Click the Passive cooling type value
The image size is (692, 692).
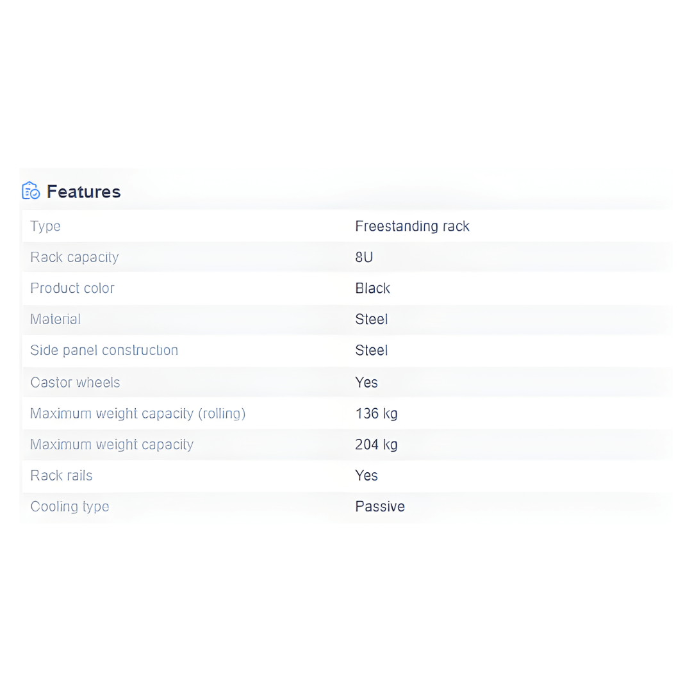tap(380, 507)
